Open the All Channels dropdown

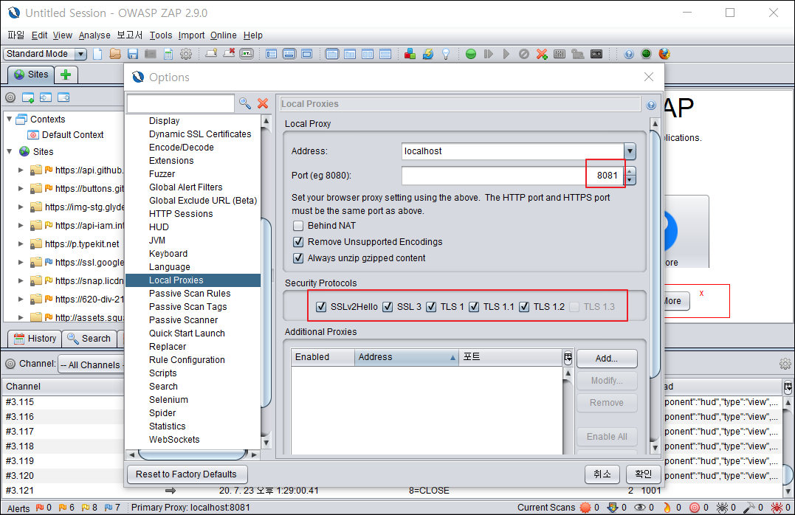coord(92,364)
